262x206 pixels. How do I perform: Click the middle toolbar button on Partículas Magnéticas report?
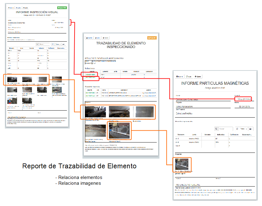[x=189, y=77]
